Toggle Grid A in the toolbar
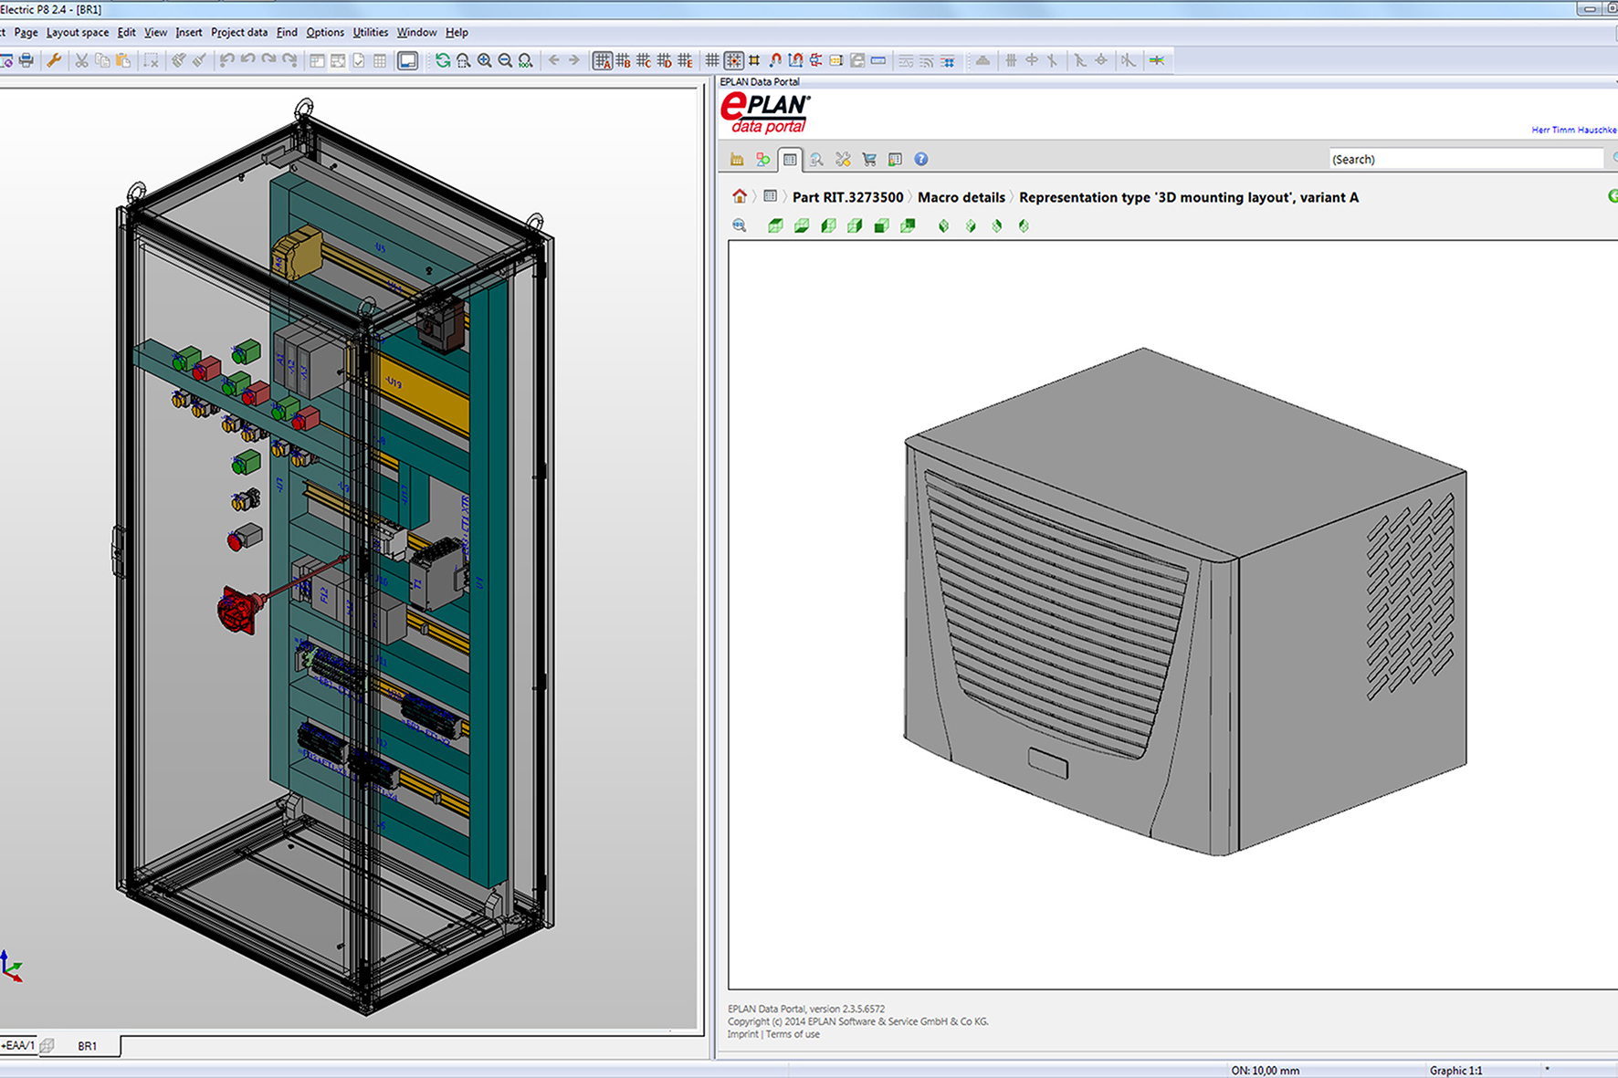This screenshot has width=1618, height=1078. coord(603,60)
